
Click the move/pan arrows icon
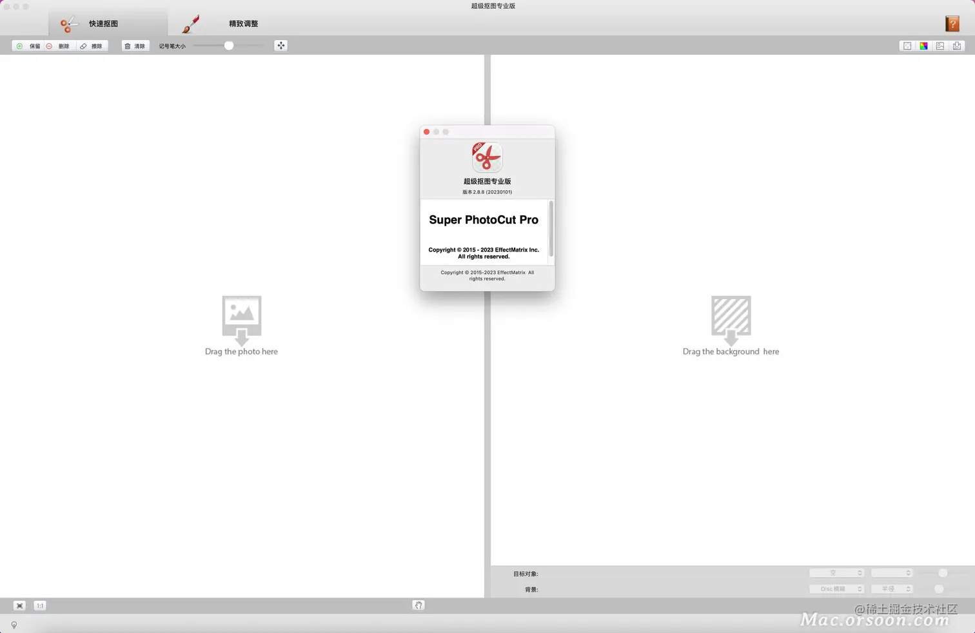point(281,46)
